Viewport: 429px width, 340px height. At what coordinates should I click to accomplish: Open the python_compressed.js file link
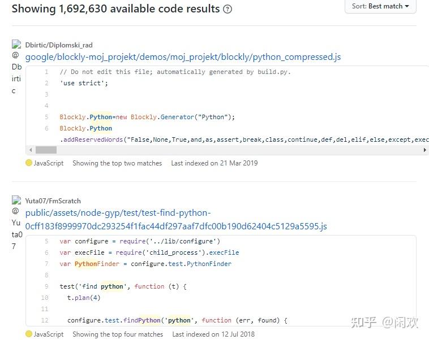[183, 57]
